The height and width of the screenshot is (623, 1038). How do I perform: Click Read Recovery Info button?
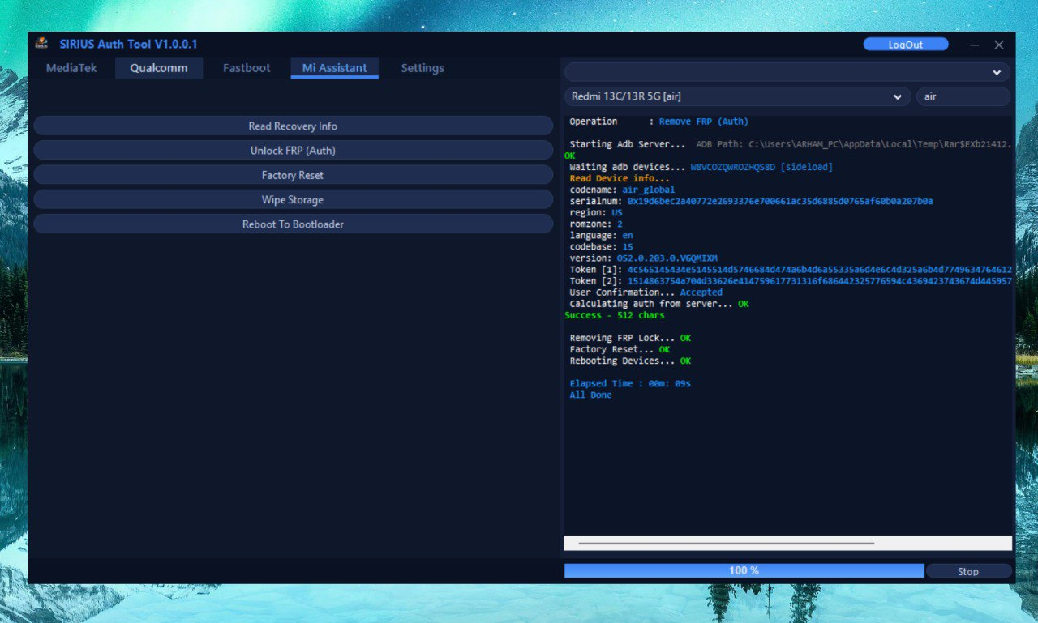tap(293, 126)
